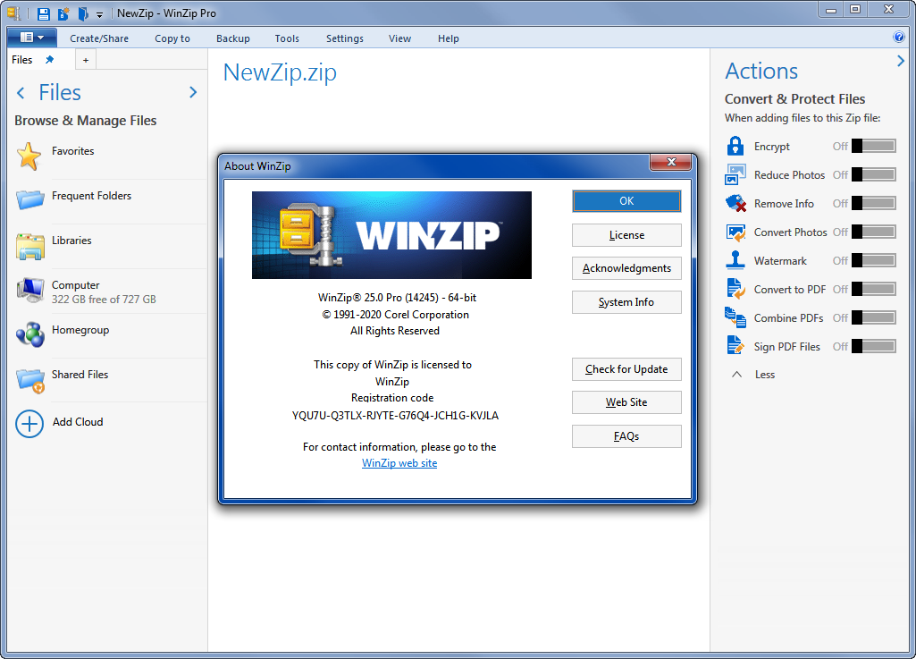Click the Frequent Folders folder icon
The width and height of the screenshot is (916, 659).
(30, 199)
